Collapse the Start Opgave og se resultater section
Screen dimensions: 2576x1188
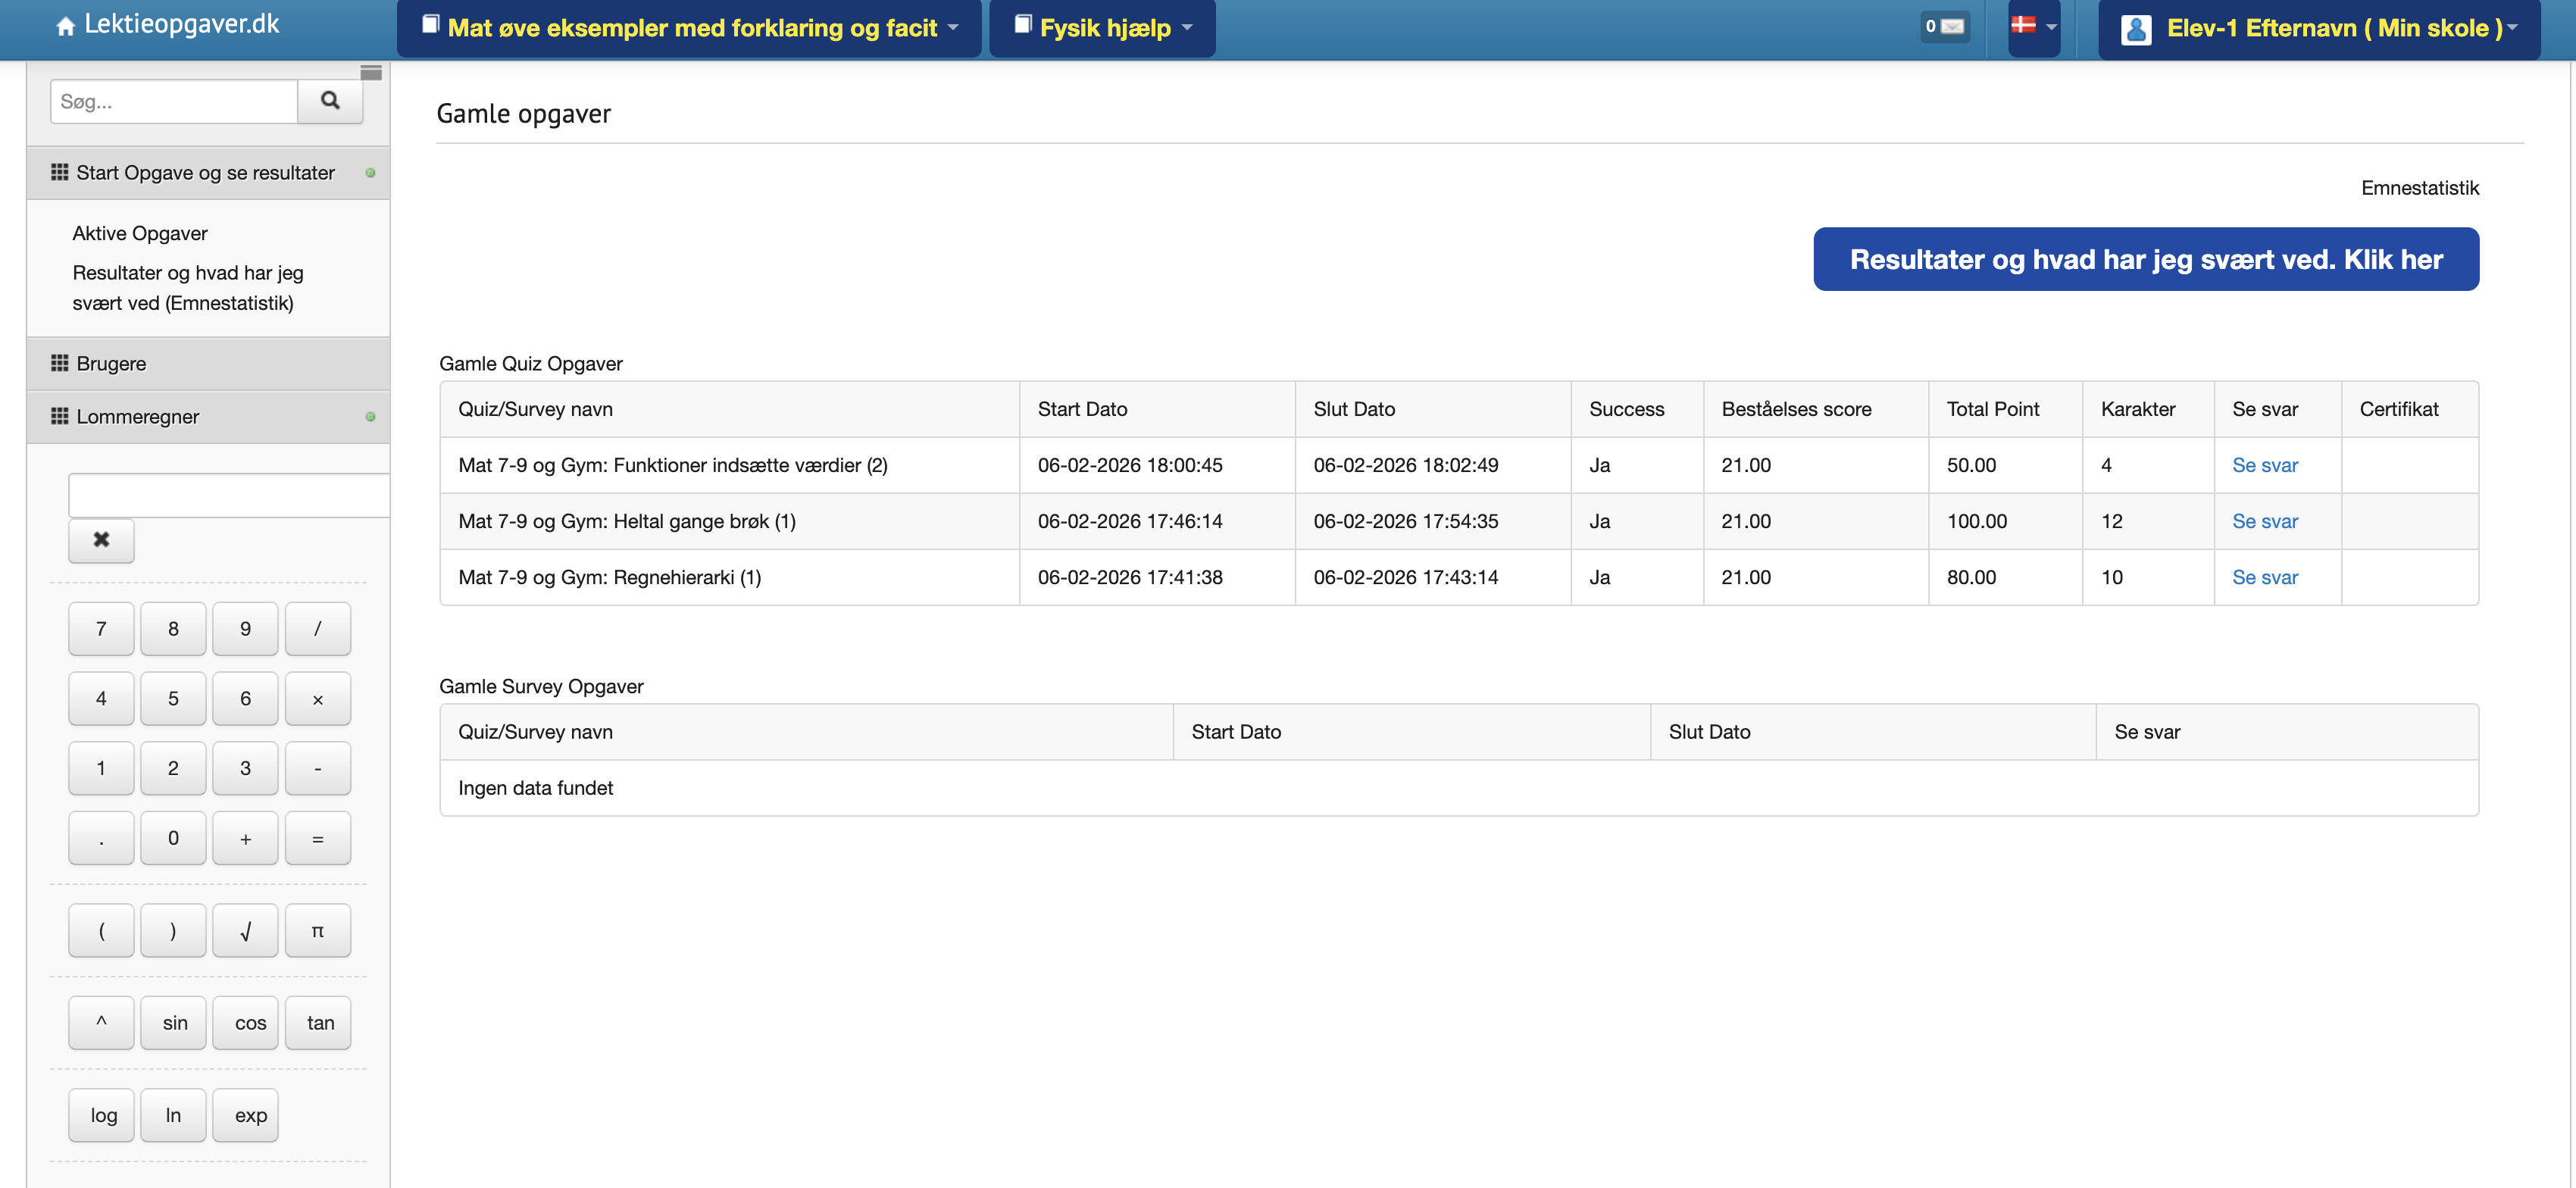point(206,173)
